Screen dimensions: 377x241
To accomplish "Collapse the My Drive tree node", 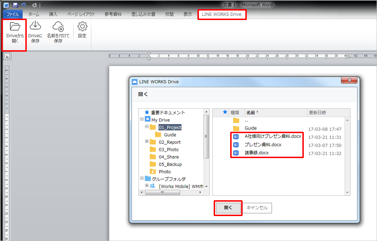I will pyautogui.click(x=142, y=119).
